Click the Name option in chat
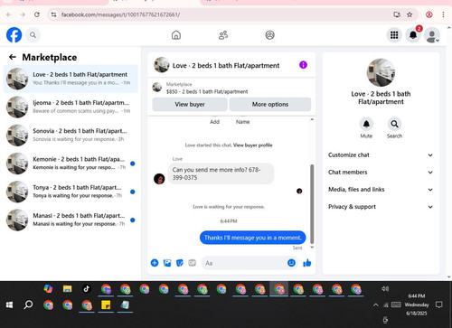Image resolution: width=452 pixels, height=328 pixels. [242, 122]
